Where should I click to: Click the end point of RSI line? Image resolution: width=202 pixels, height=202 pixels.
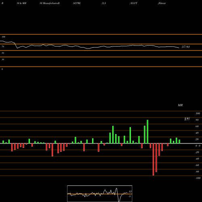[179, 48]
